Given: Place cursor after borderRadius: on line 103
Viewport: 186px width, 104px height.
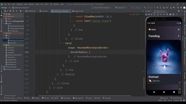Looking at the screenshot, I should [x=90, y=52].
